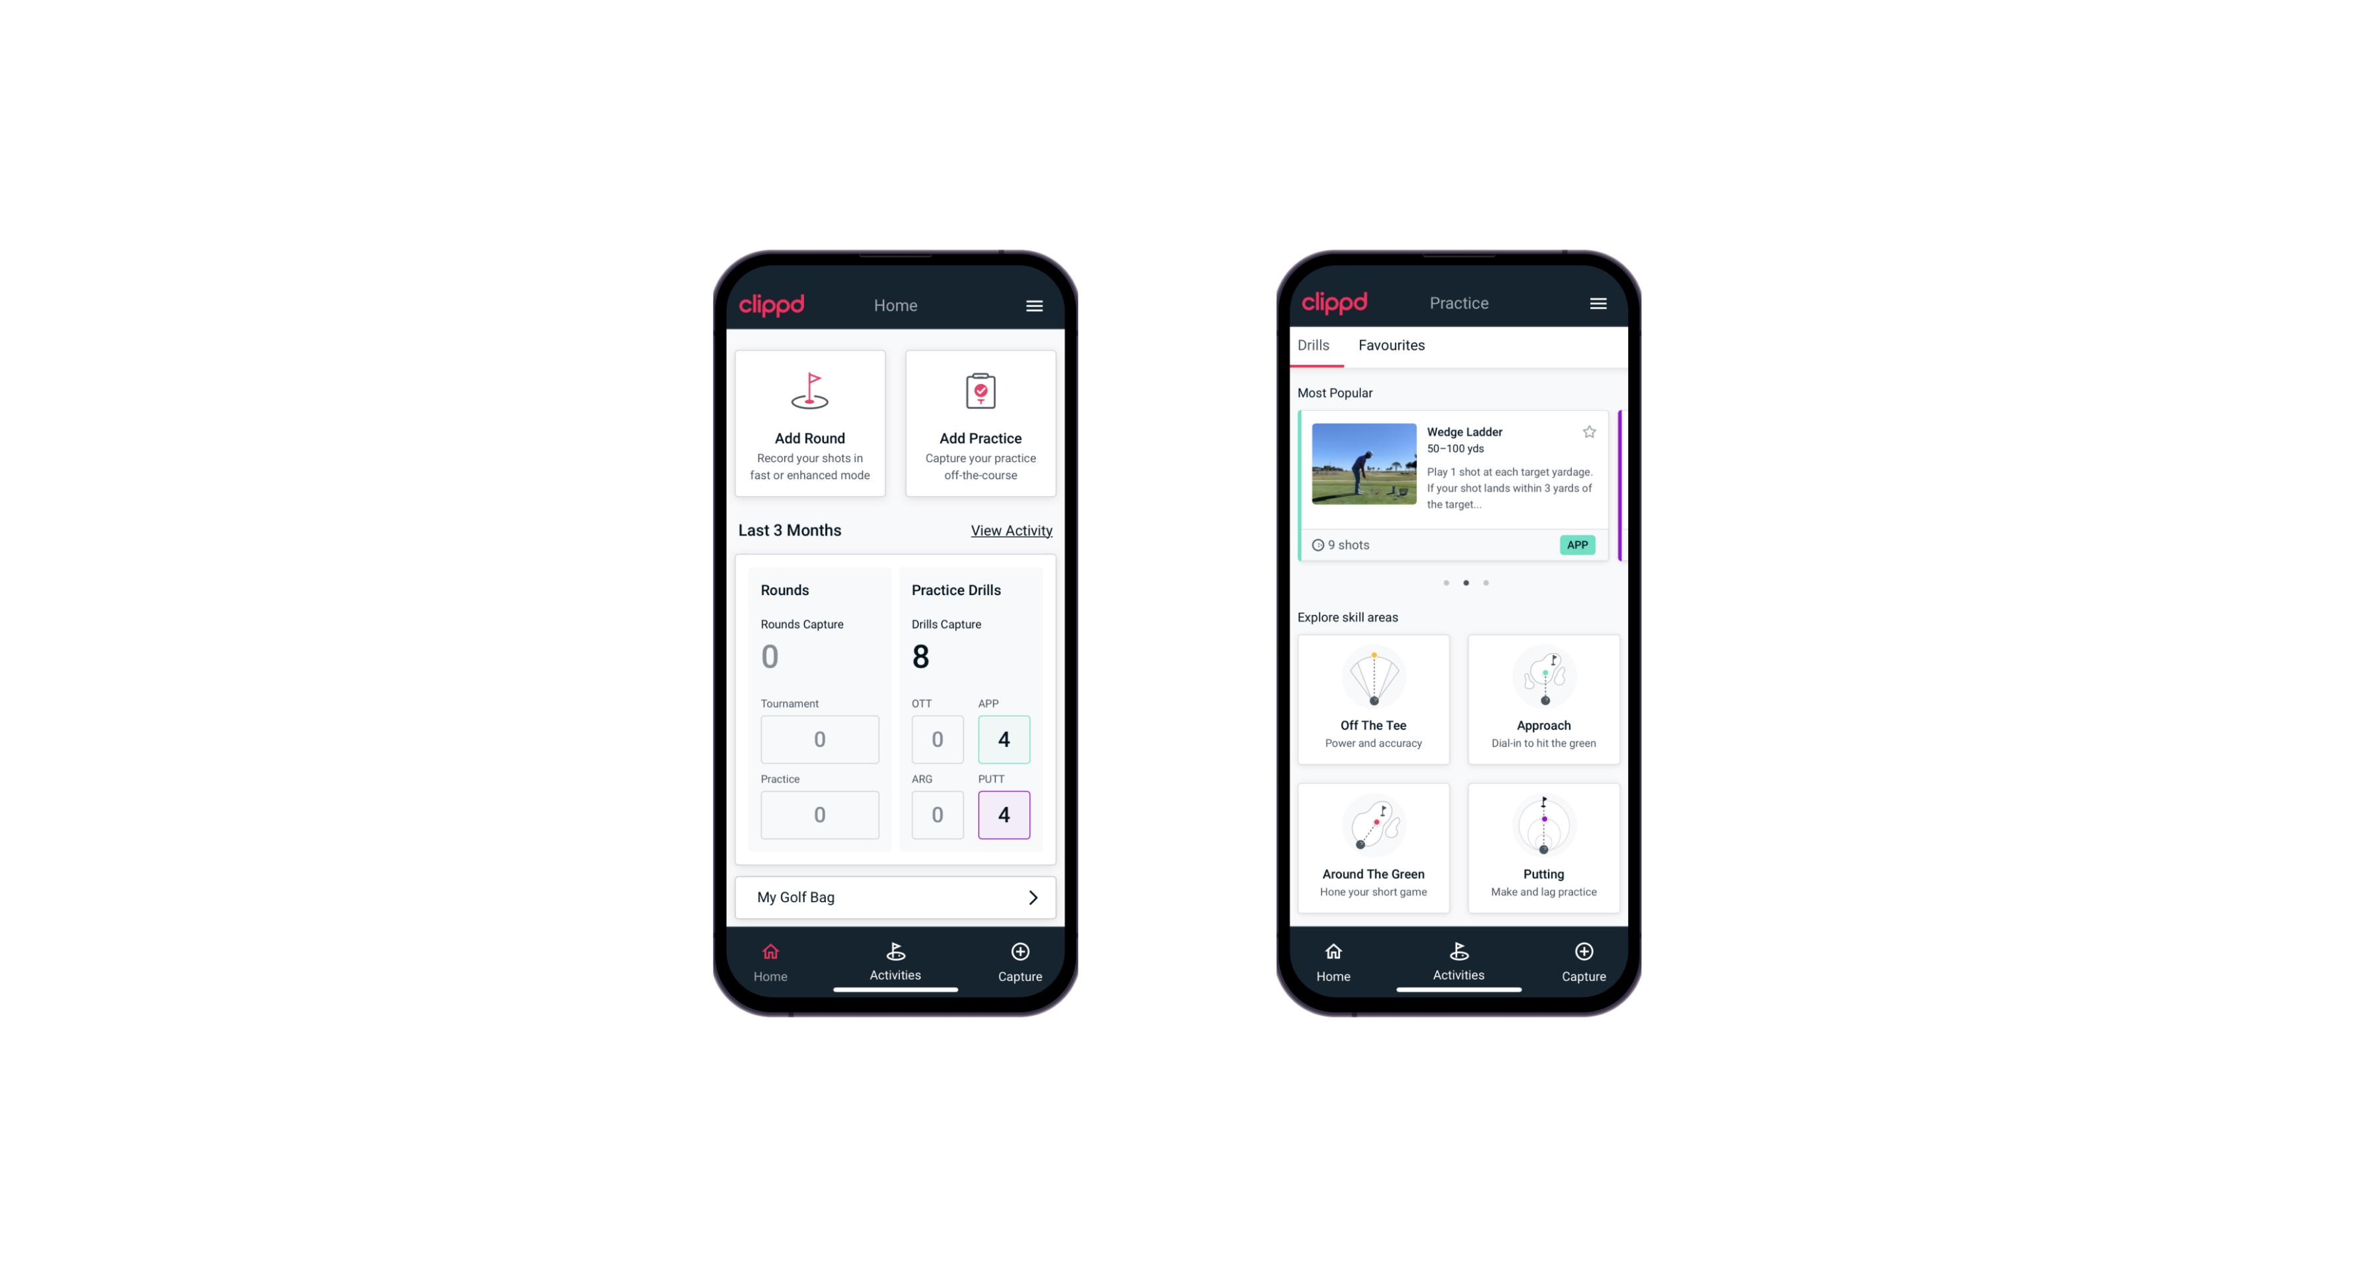Click View Activity link for last 3 months
Screen dimensions: 2356x1267
(1010, 530)
